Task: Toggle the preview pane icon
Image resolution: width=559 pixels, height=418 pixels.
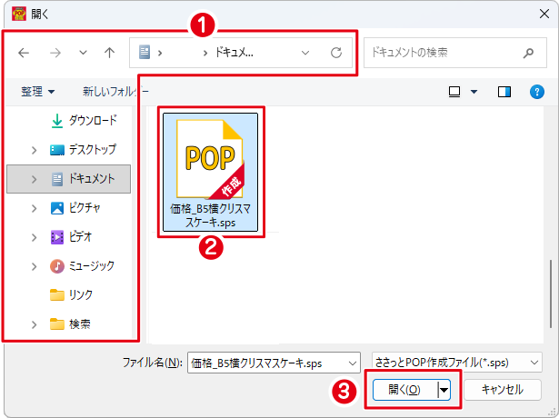Action: coord(504,91)
